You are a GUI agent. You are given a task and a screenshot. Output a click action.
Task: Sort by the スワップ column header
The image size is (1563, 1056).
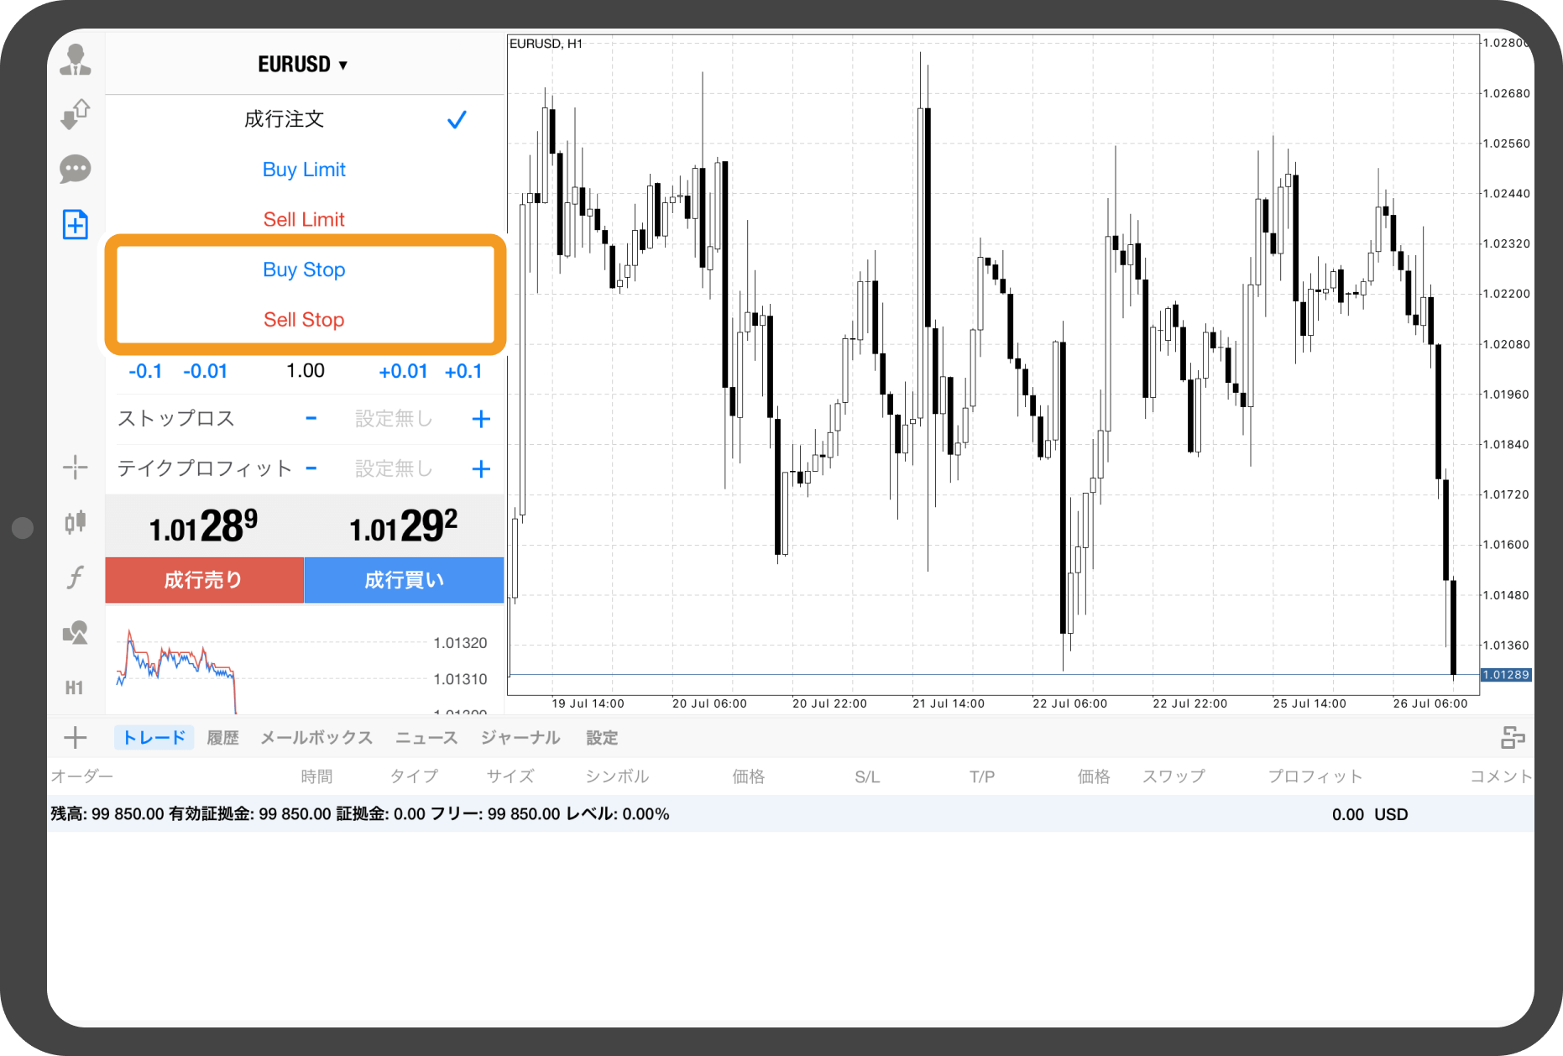1174,776
